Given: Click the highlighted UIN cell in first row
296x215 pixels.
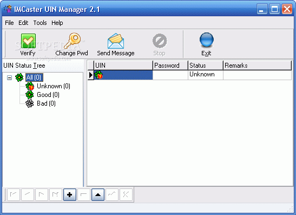Looking at the screenshot, I should [x=123, y=75].
